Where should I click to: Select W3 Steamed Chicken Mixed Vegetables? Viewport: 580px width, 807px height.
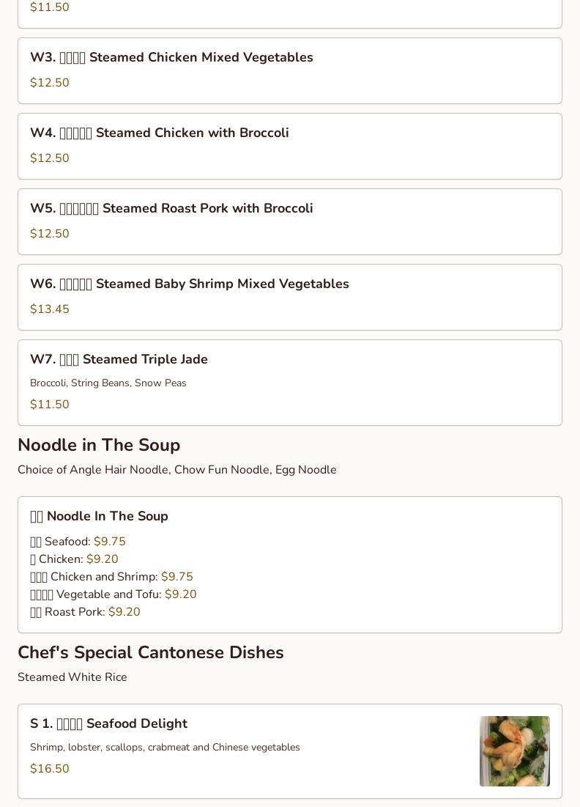290,70
